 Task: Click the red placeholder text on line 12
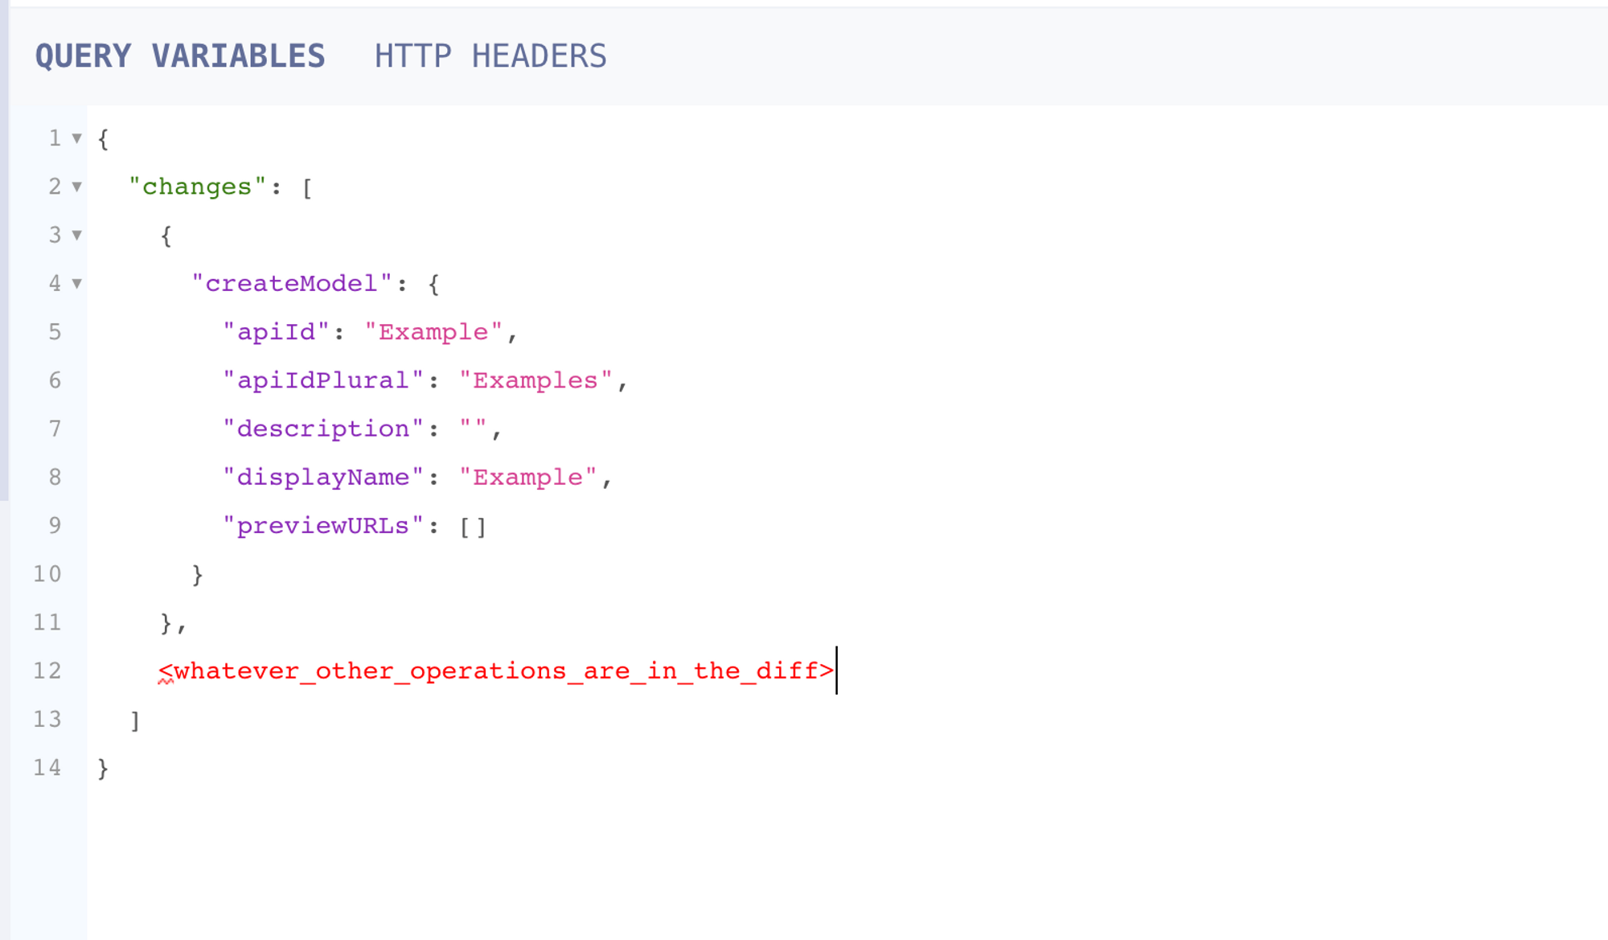click(x=496, y=671)
